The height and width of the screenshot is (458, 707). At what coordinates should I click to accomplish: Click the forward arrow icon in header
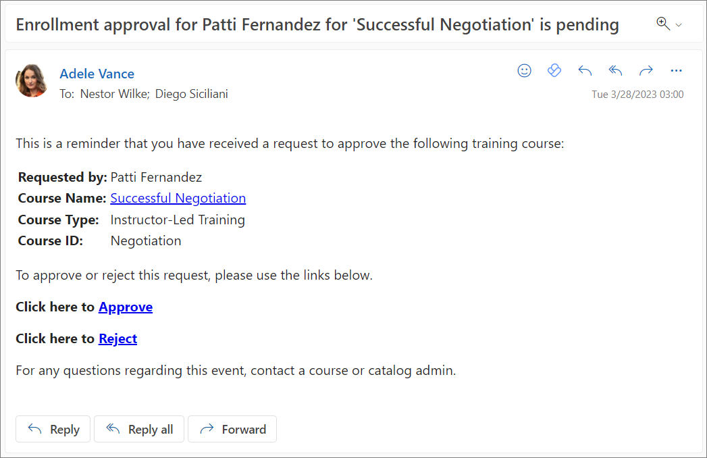646,71
